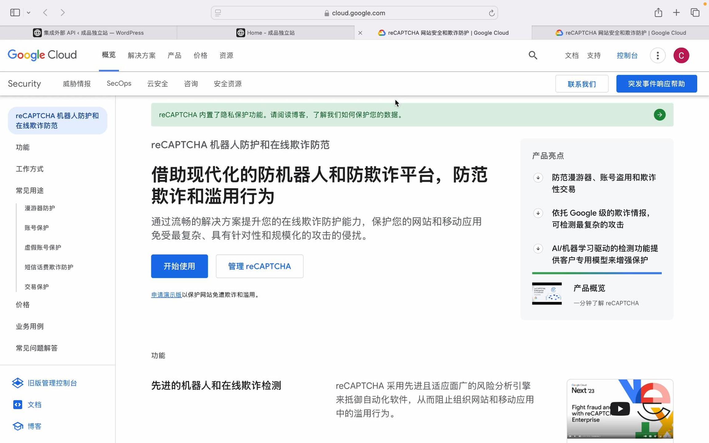Viewport: 709px width, 443px height.
Task: Open sidebar options dropdown chevron
Action: [29, 13]
